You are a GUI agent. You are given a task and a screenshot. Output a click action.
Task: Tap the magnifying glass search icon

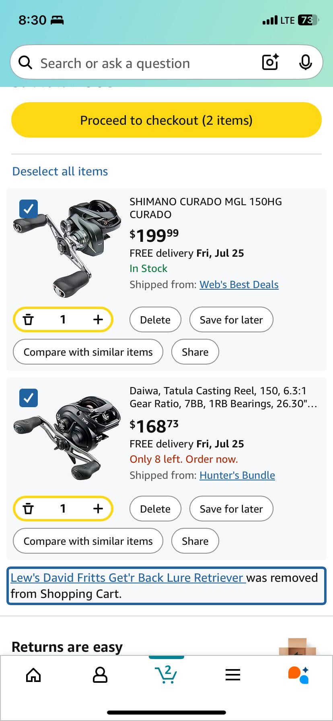click(25, 62)
